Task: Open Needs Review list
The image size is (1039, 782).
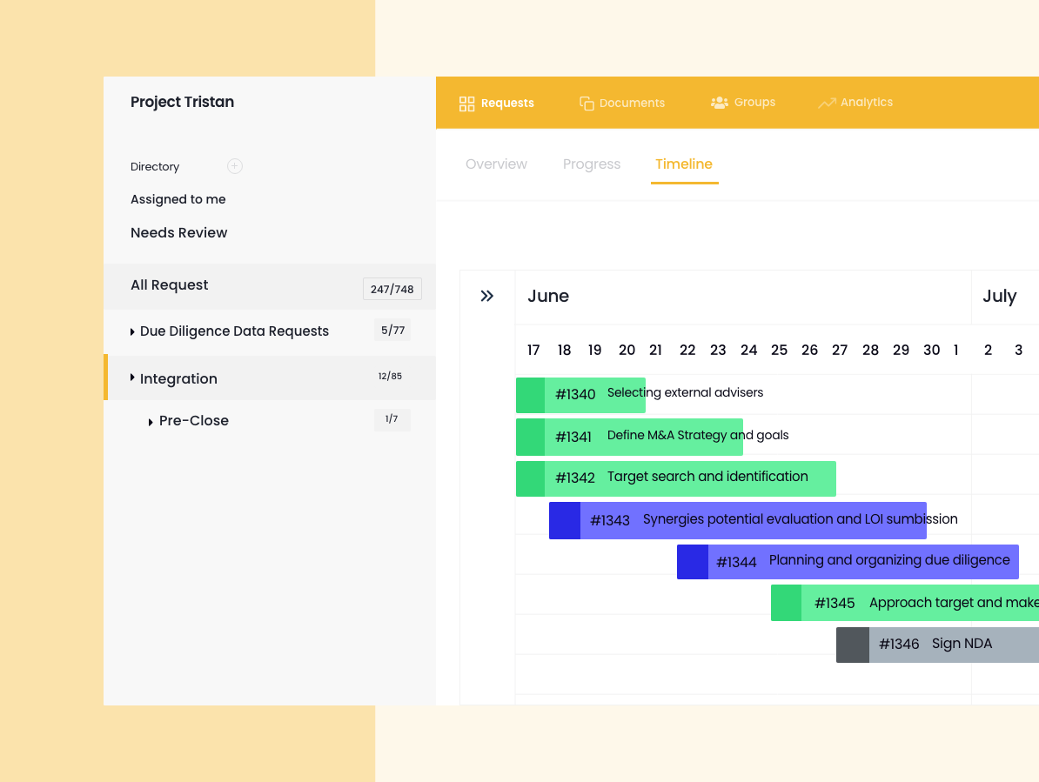Action: point(179,233)
